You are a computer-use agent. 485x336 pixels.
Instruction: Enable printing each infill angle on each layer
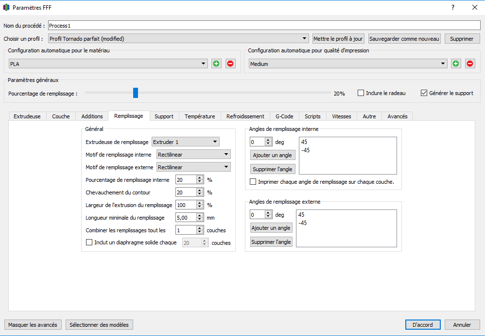[x=253, y=182]
